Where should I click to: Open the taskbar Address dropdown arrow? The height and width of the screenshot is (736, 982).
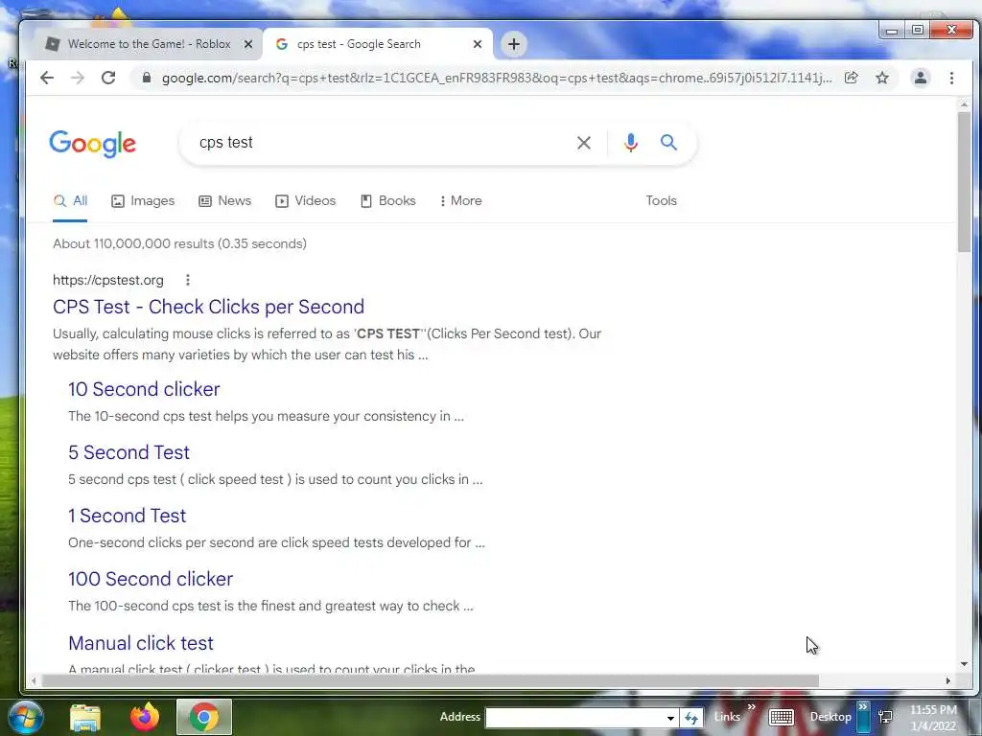670,718
